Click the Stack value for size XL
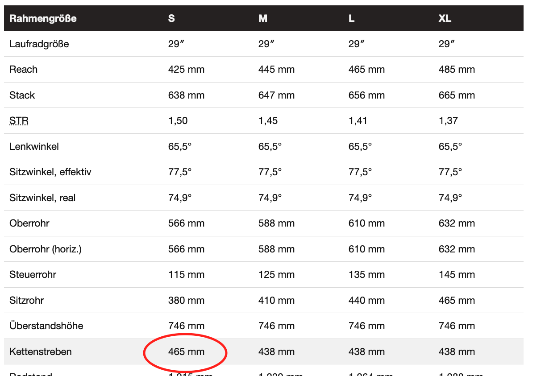This screenshot has width=549, height=376. 457,95
